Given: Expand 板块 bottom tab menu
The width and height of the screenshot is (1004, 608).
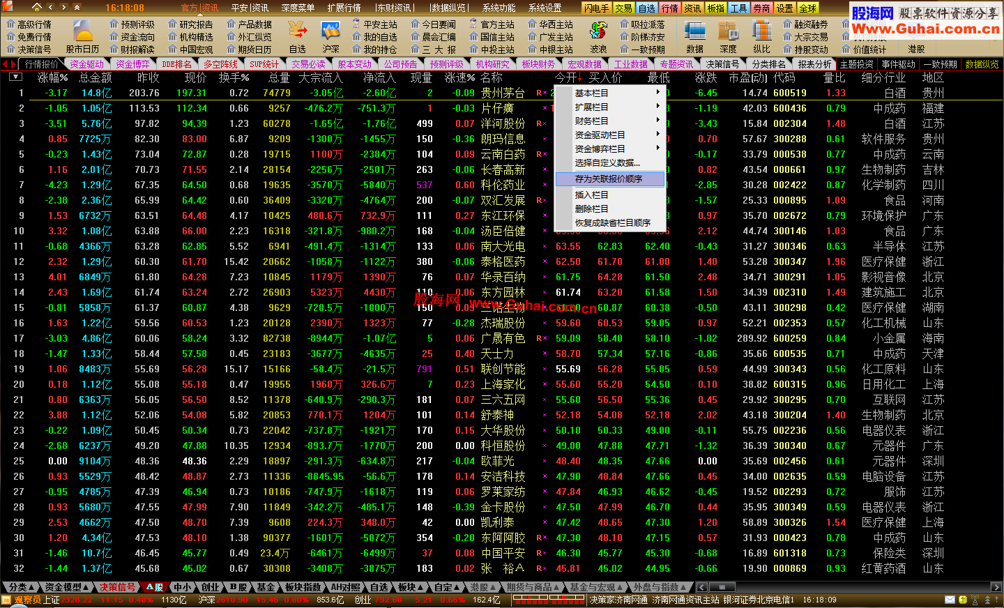Looking at the screenshot, I should [411, 587].
